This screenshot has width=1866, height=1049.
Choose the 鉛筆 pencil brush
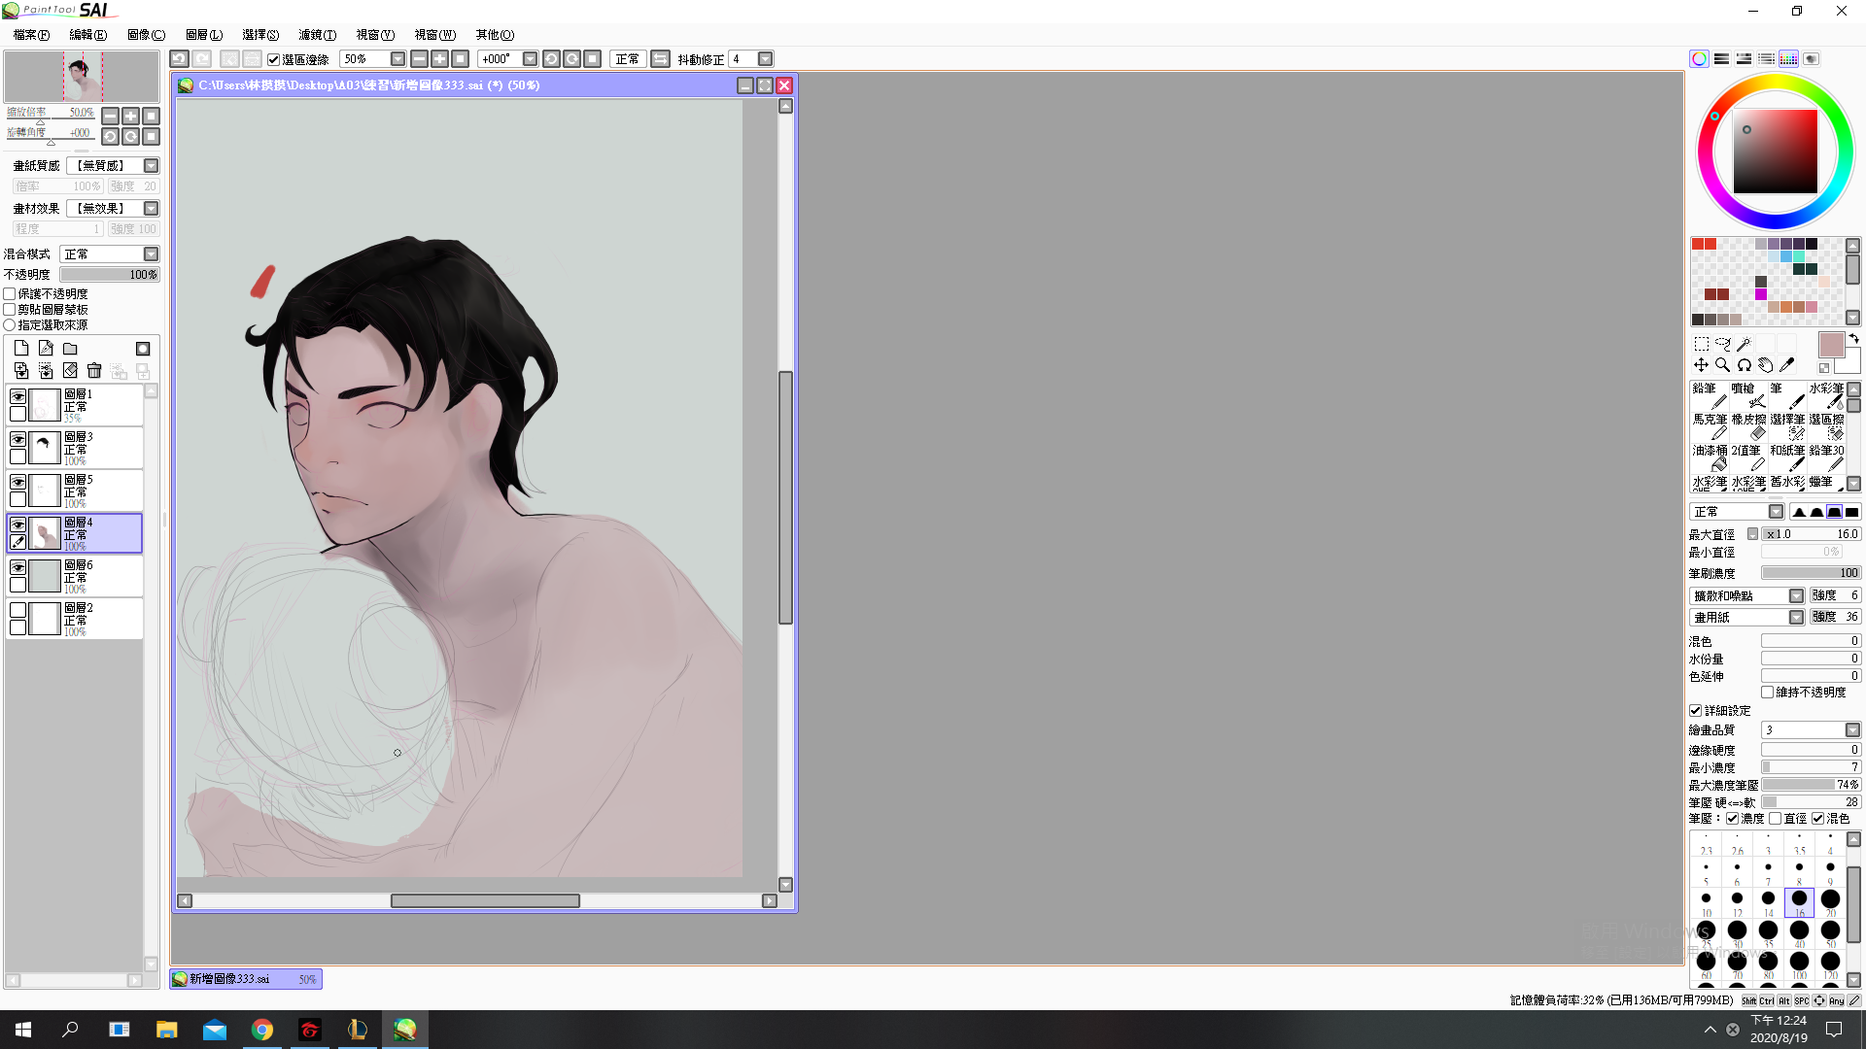click(1710, 395)
